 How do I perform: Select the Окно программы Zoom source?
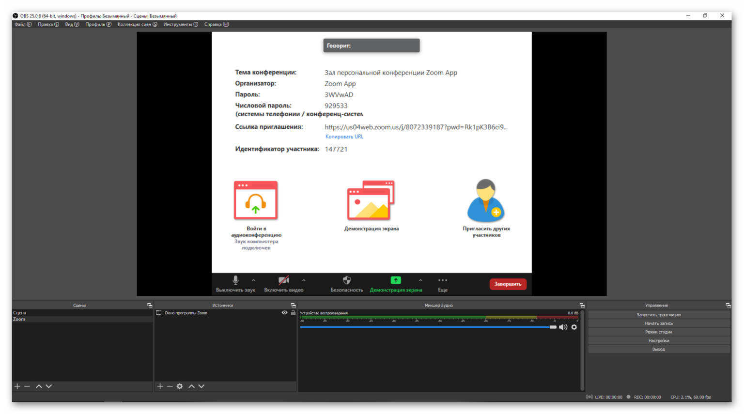pos(186,313)
